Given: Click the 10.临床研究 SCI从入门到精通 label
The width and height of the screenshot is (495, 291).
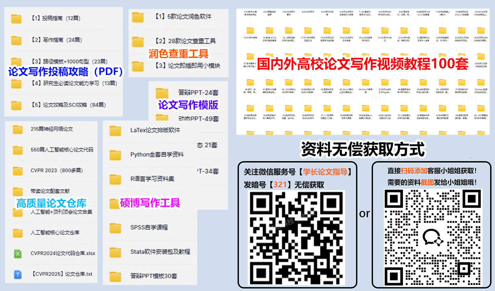Looking at the screenshot, I should [x=423, y=13].
